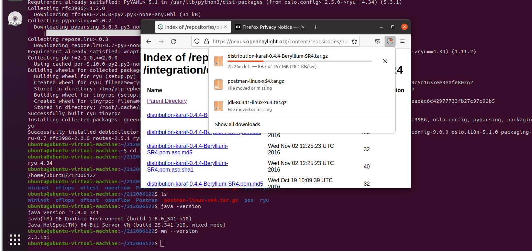Open the Beryllium-SR4.pom.asc.sha1 file link
The height and width of the screenshot is (251, 532).
(x=187, y=166)
